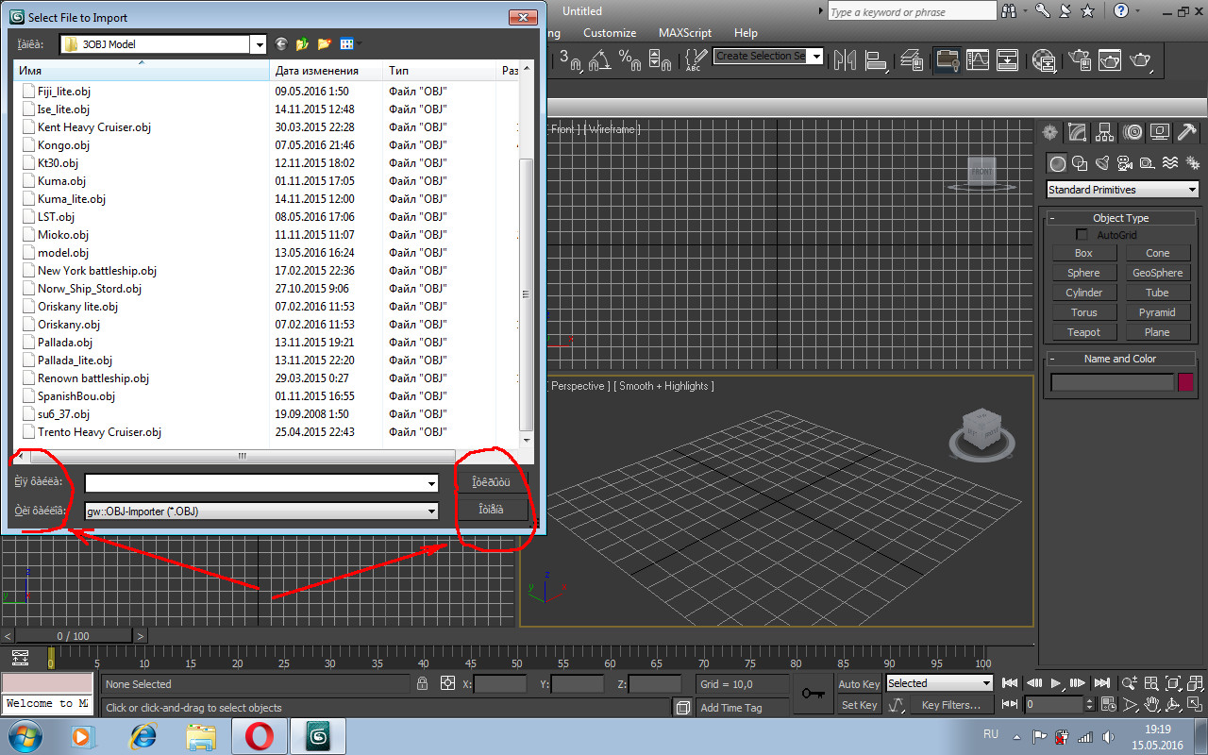Open the Schematic View icon

pos(1008,59)
